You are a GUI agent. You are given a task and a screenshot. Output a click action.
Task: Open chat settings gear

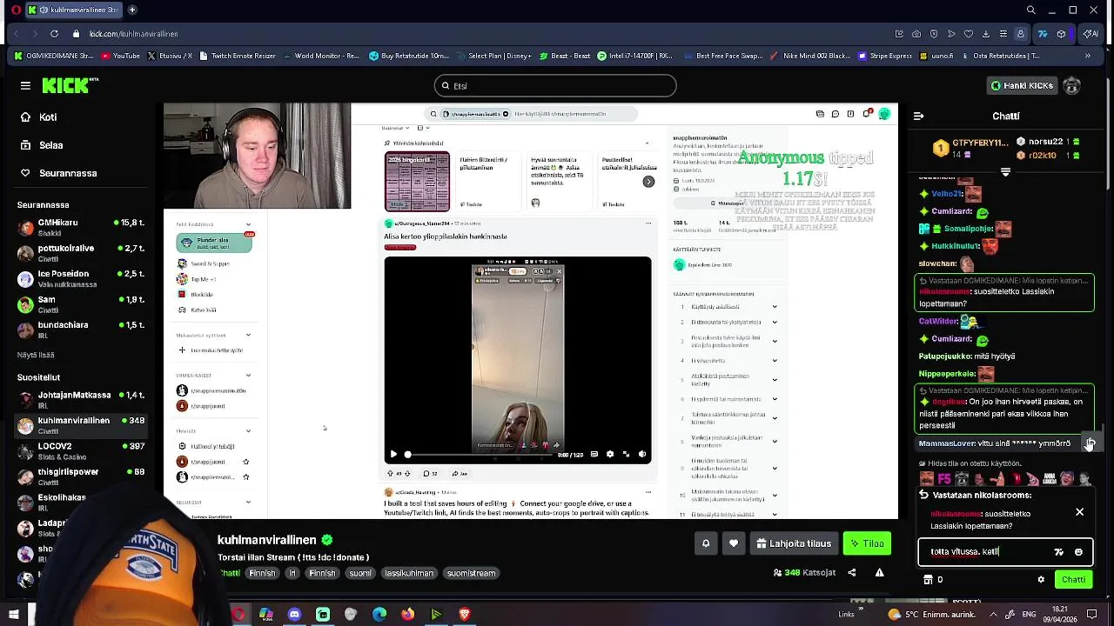tap(1041, 579)
